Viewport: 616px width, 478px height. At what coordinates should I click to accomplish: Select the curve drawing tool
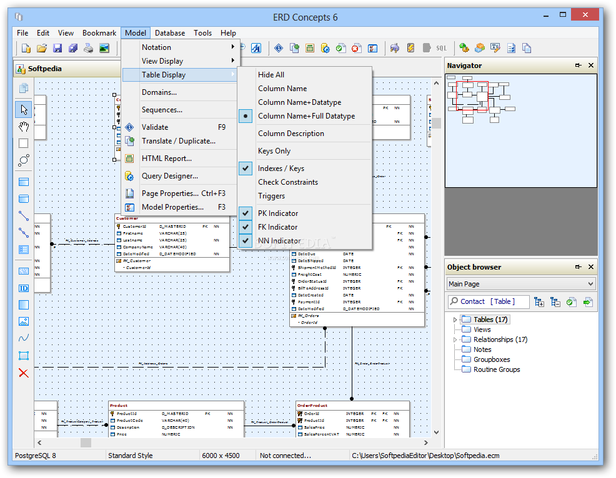(24, 338)
